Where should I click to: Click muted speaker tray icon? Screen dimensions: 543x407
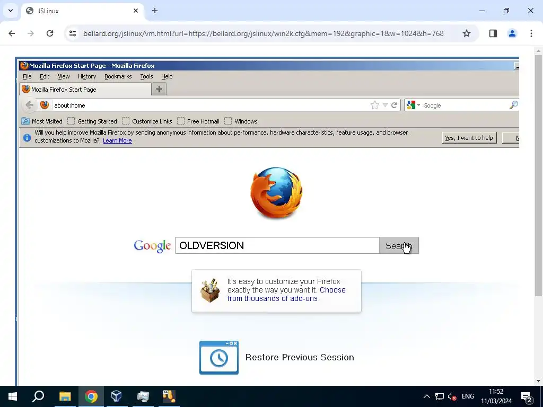click(452, 396)
